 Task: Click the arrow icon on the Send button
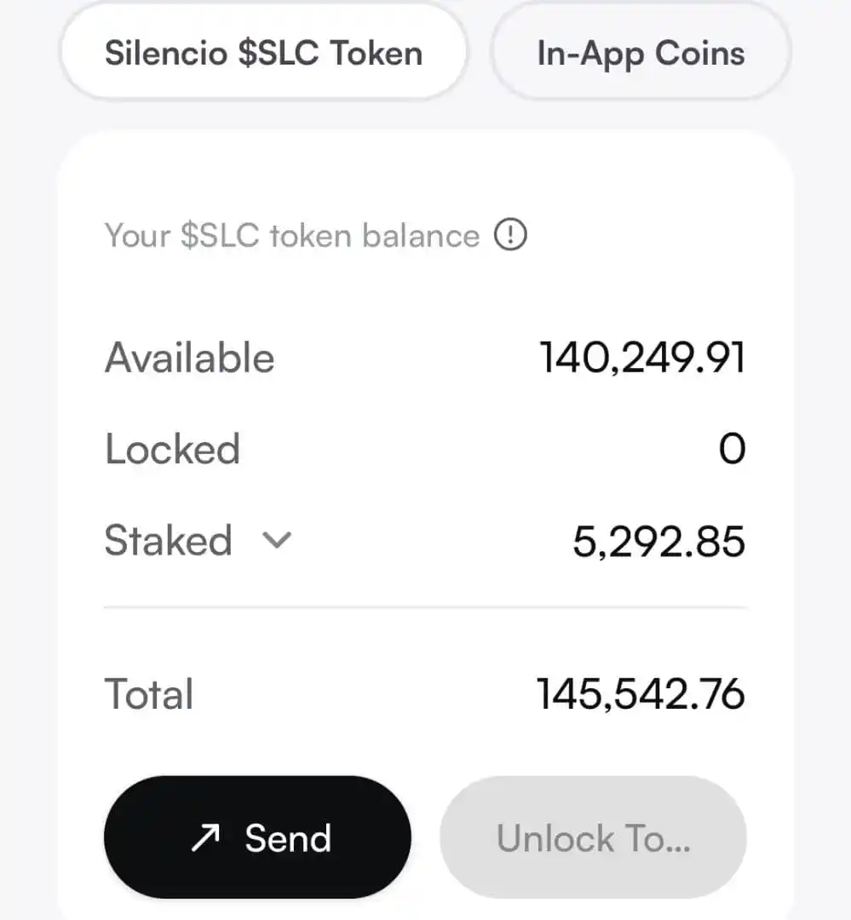coord(205,837)
